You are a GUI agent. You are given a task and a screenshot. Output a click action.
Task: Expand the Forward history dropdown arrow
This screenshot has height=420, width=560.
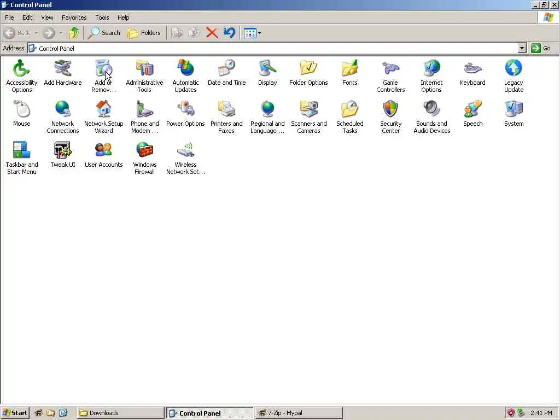61,33
